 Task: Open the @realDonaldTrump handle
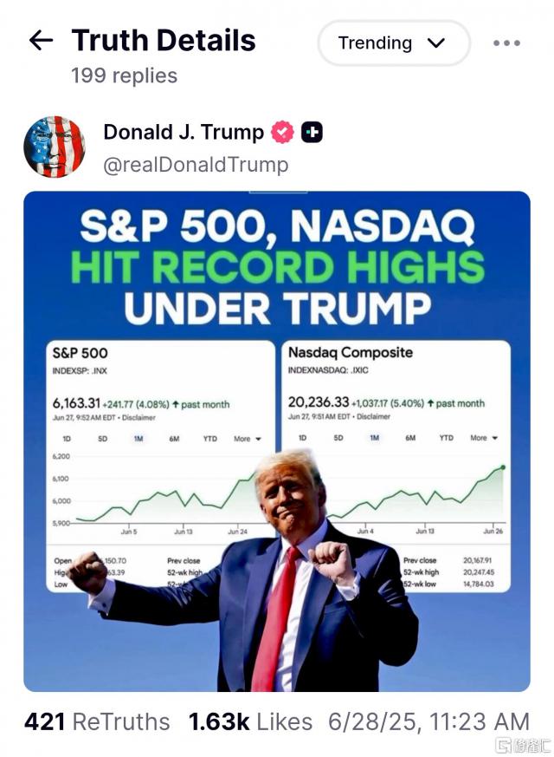pos(196,165)
